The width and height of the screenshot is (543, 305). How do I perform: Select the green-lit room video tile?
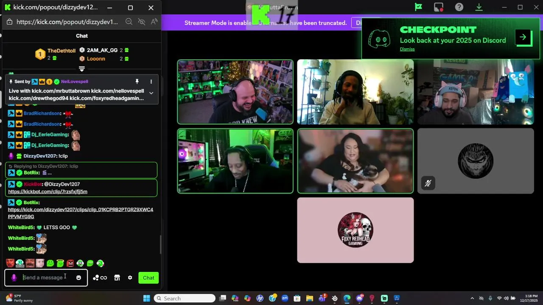[x=235, y=161]
